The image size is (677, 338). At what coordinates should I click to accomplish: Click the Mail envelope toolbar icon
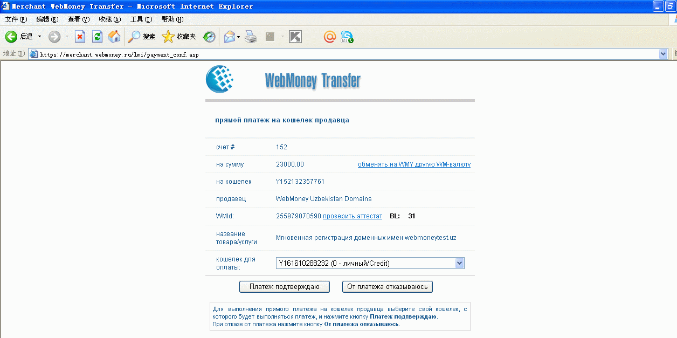[x=230, y=37]
